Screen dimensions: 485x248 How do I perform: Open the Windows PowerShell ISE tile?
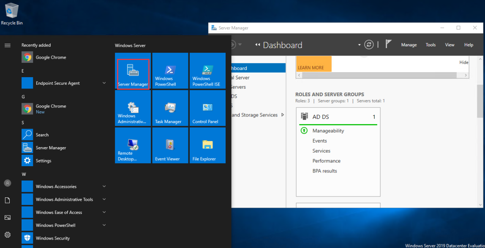(x=207, y=71)
